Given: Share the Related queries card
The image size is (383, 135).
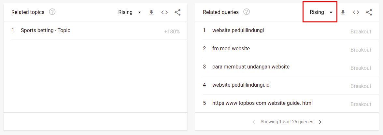Looking at the screenshot, I should point(369,12).
